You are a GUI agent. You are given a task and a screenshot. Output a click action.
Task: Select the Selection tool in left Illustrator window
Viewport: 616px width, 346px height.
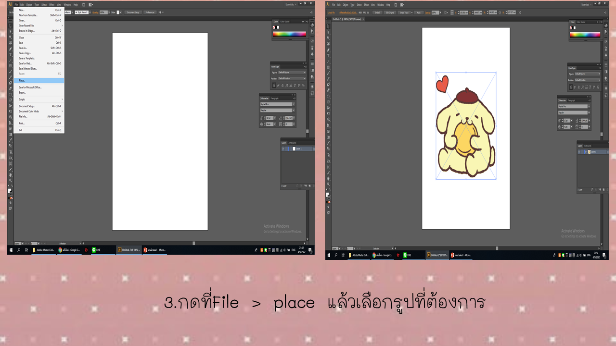[10, 26]
